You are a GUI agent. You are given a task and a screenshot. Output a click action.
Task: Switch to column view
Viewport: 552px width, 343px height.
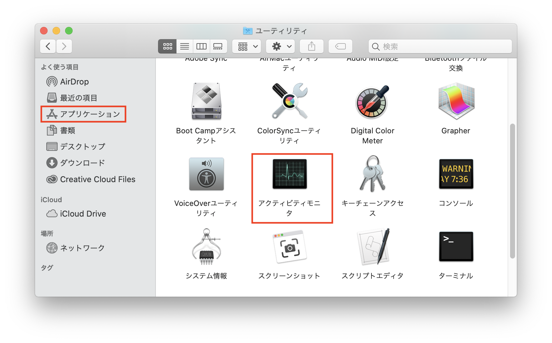(202, 47)
